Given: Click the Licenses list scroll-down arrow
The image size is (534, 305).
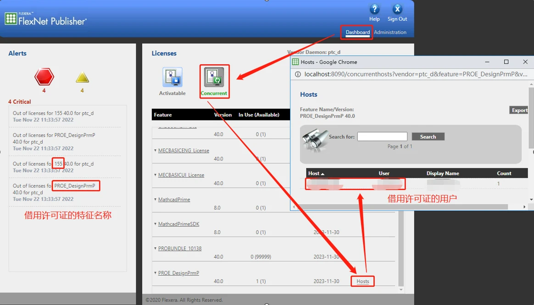Looking at the screenshot, I should (401, 290).
